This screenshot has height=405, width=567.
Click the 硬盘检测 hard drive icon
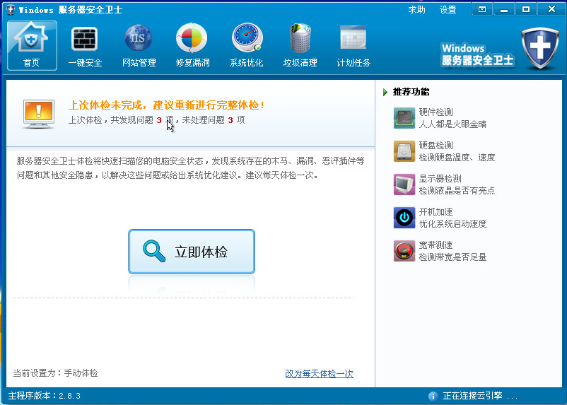tap(404, 151)
